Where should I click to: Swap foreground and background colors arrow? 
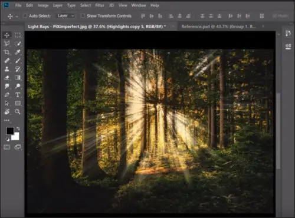tap(18, 128)
